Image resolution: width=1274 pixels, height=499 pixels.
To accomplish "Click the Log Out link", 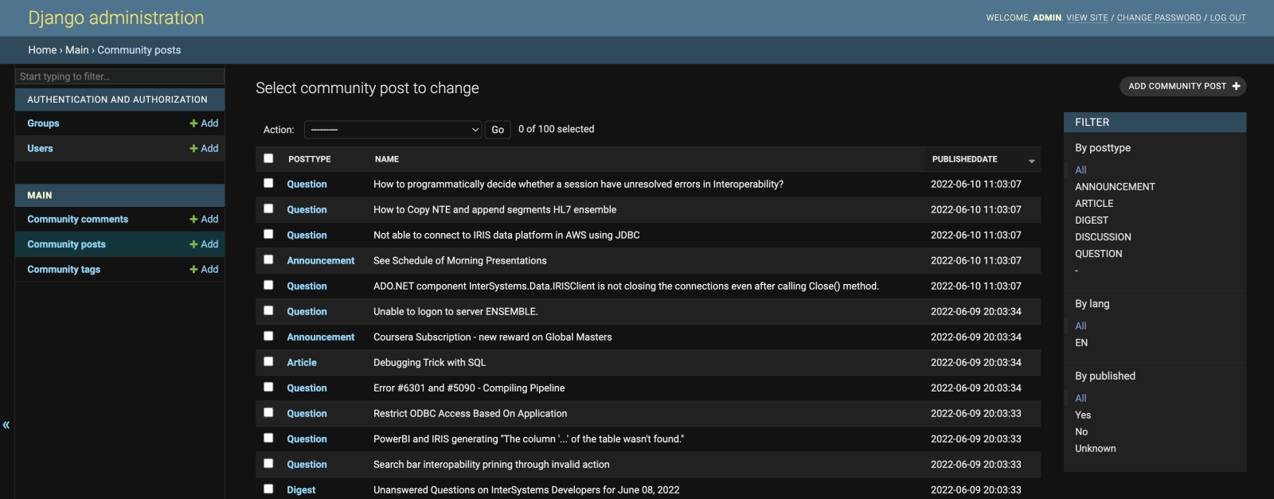I will click(x=1228, y=18).
